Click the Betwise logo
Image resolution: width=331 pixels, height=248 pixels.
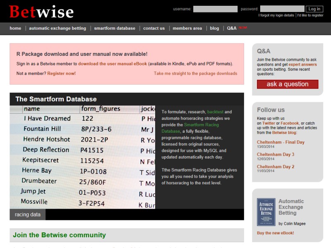[x=41, y=12]
